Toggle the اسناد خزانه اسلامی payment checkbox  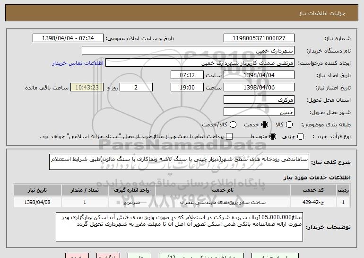229,136
